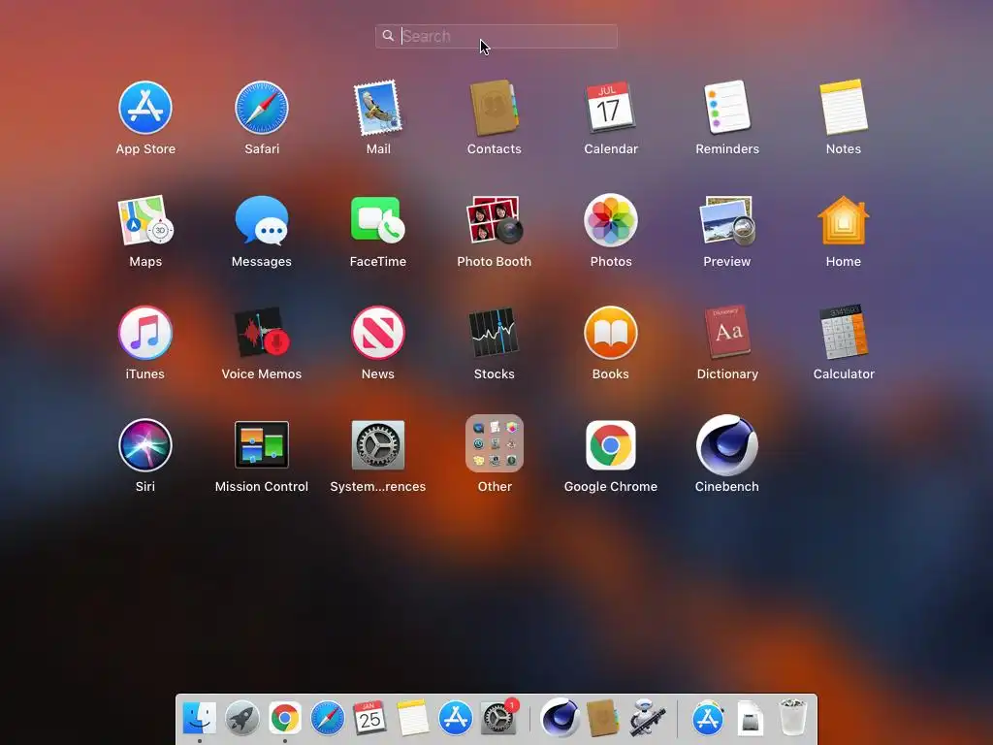The width and height of the screenshot is (993, 745).
Task: Open Contacts book in the Dock
Action: click(x=602, y=718)
